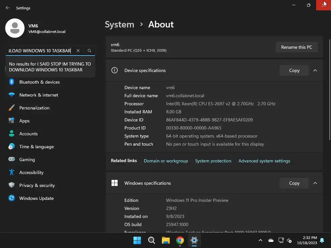Screen dimensions: 331x248
Task: Click the Privacy shield icon
Action: coord(12,185)
